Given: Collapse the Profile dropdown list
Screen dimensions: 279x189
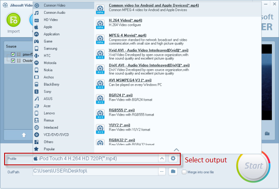Looking at the screenshot, I should pos(161,159).
